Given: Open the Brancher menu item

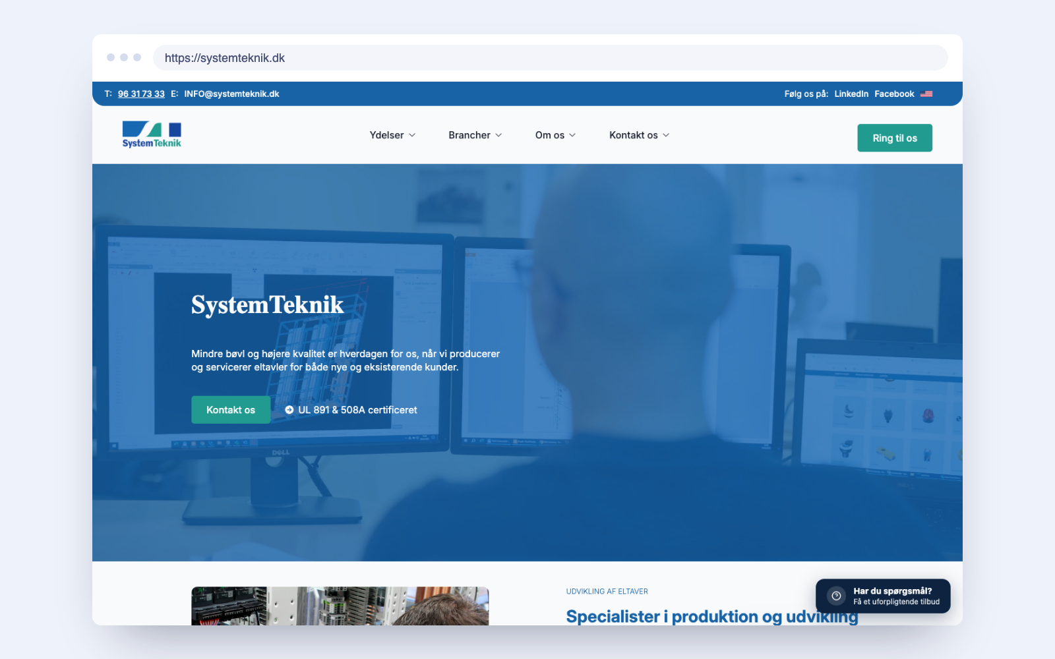Looking at the screenshot, I should coord(469,135).
